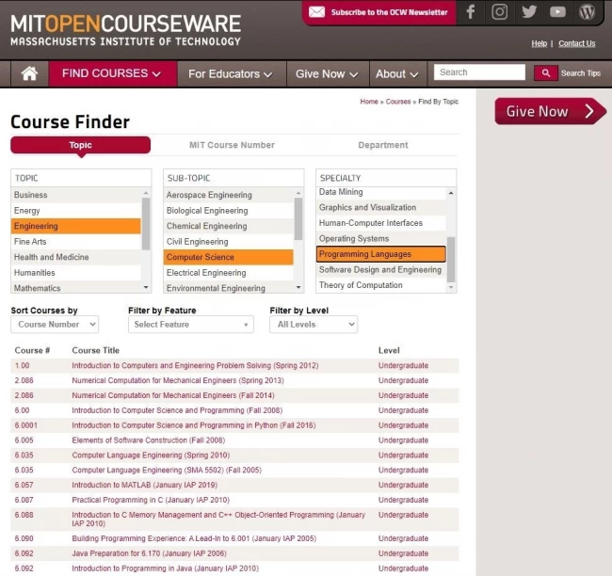
Task: Click the Home breadcrumb link
Action: [x=369, y=102]
